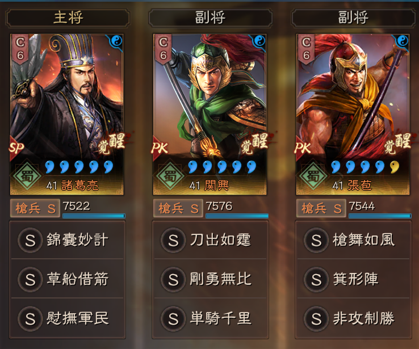
Task: Open the 箕形陣 skill slot
Action: point(353,279)
